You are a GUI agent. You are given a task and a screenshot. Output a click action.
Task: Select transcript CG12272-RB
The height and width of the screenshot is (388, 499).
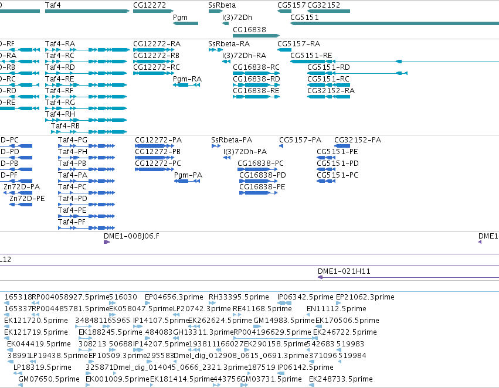156,56
